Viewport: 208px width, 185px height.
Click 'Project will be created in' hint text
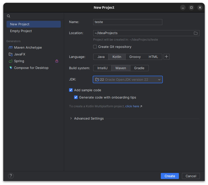[x=126, y=40]
